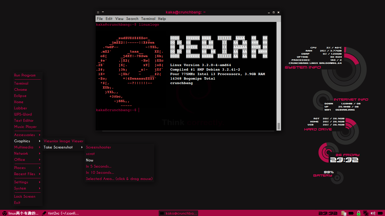Screen dimensions: 385x216
Task: Open the Search menu in terminal
Action: tap(132, 19)
